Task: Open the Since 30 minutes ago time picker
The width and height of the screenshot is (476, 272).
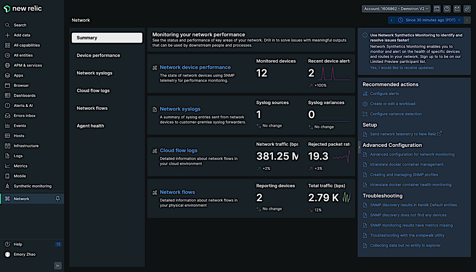Action: click(x=429, y=20)
